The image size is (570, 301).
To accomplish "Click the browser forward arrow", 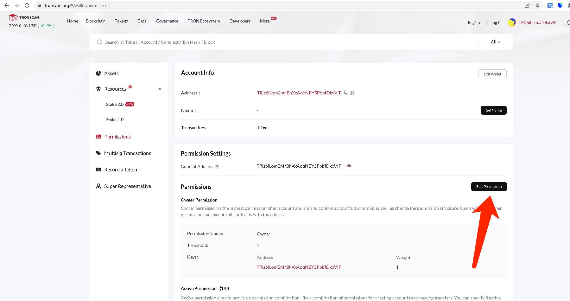I will pyautogui.click(x=17, y=5).
